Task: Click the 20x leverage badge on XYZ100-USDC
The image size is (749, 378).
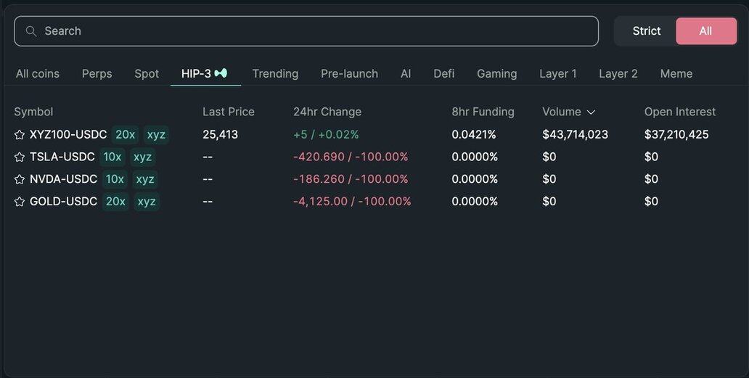Action: click(x=125, y=135)
